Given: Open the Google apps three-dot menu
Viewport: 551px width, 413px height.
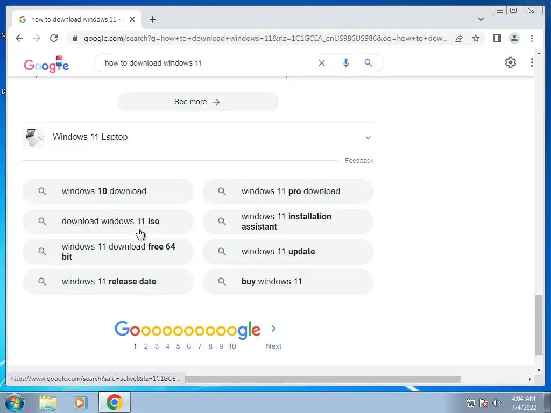Looking at the screenshot, I should pos(532,62).
